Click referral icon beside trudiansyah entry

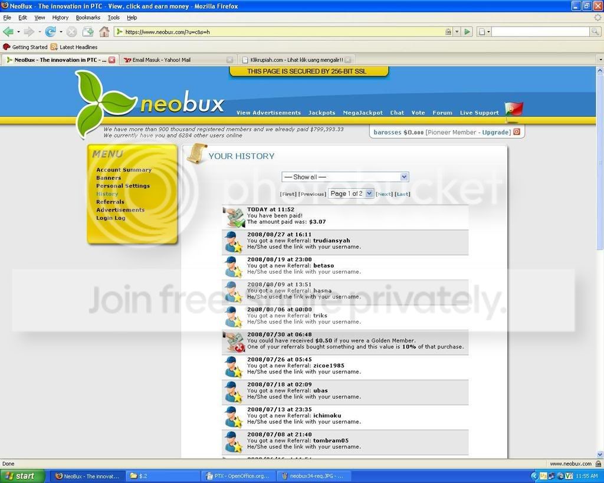click(234, 242)
